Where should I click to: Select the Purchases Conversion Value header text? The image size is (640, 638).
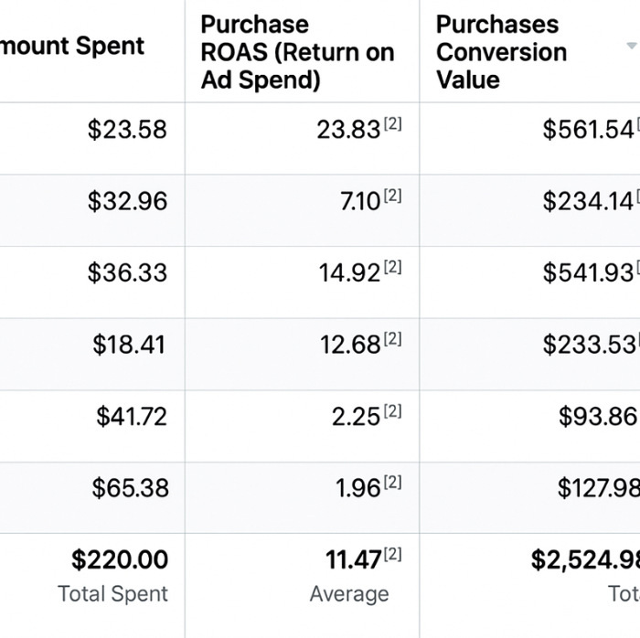point(501,52)
